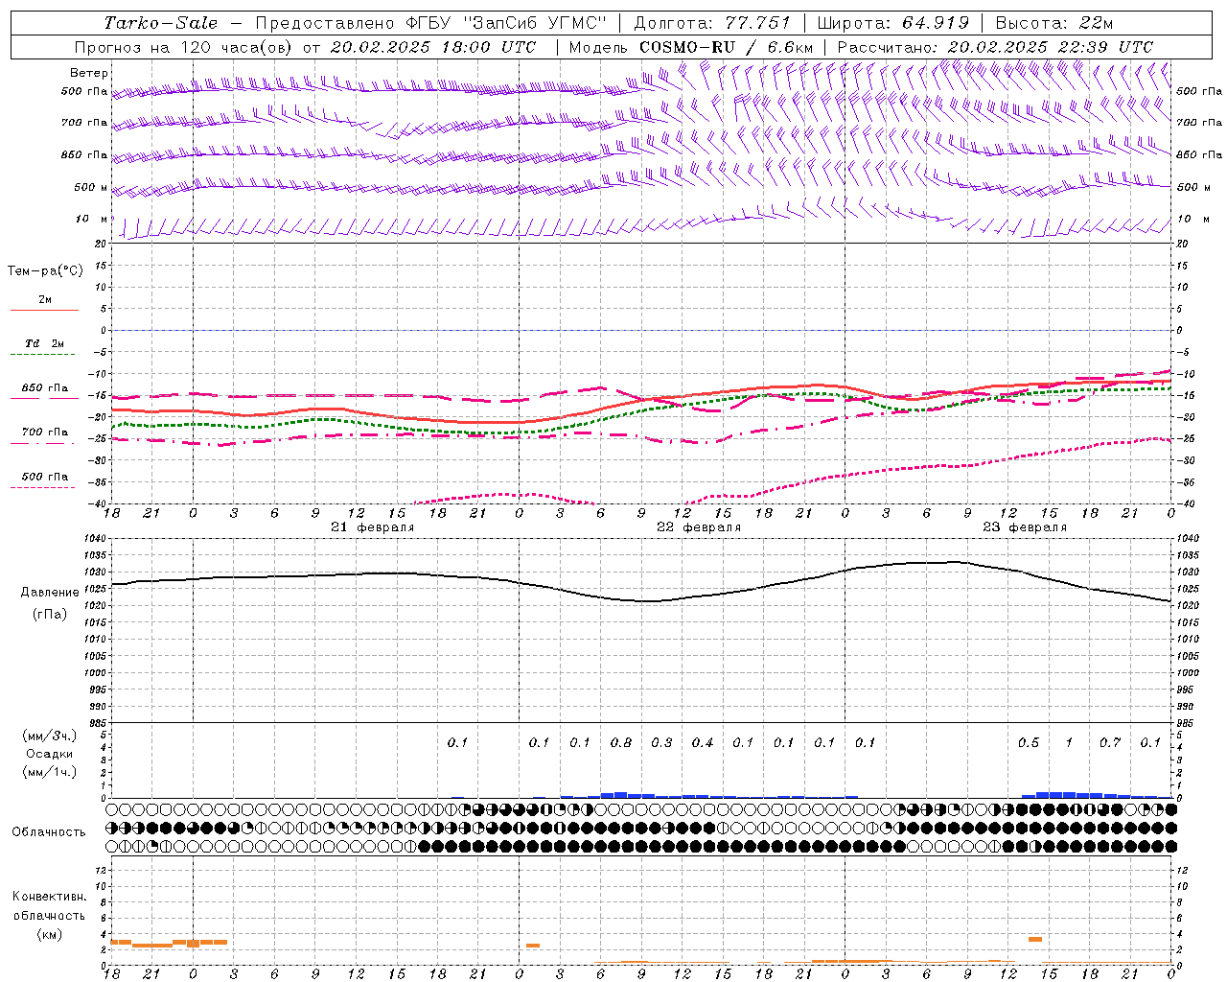Select the elevation text Высота: 22м
Screen dimensions: 1227x982
1054,23
